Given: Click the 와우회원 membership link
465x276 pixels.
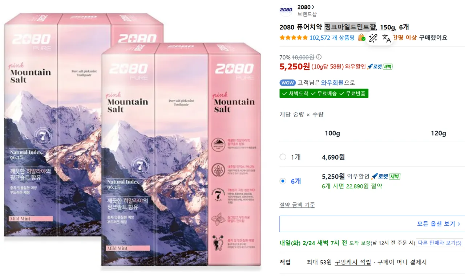Looking at the screenshot, I should tap(332, 83).
